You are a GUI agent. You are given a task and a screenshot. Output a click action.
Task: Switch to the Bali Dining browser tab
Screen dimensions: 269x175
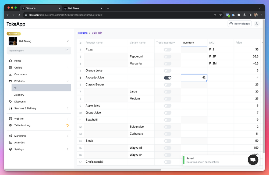click(x=83, y=8)
